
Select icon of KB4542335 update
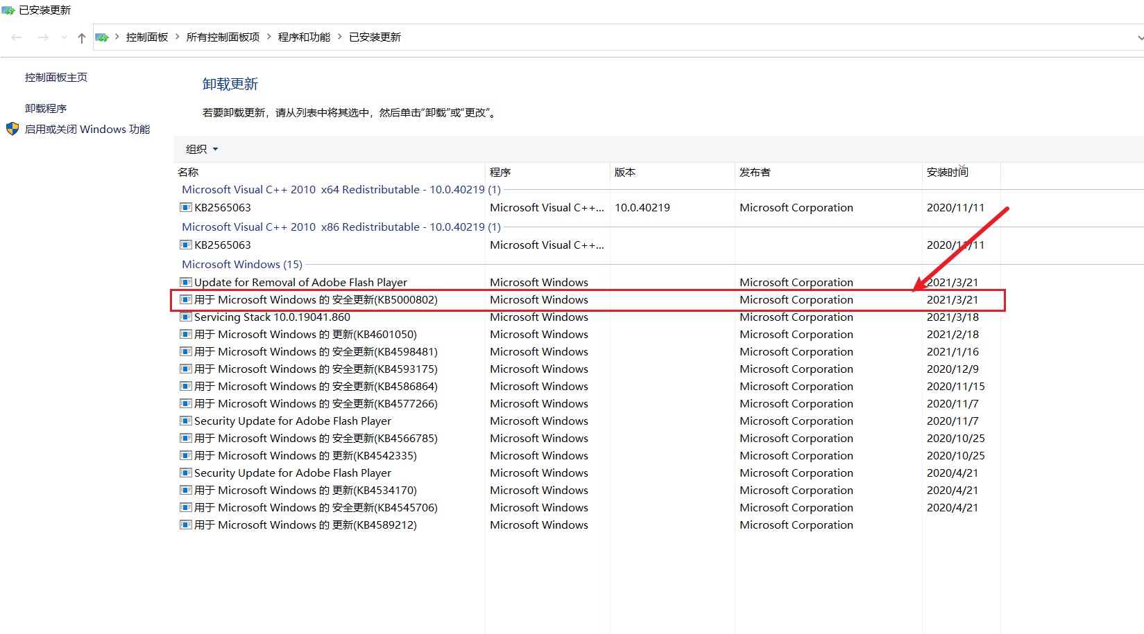pyautogui.click(x=186, y=455)
